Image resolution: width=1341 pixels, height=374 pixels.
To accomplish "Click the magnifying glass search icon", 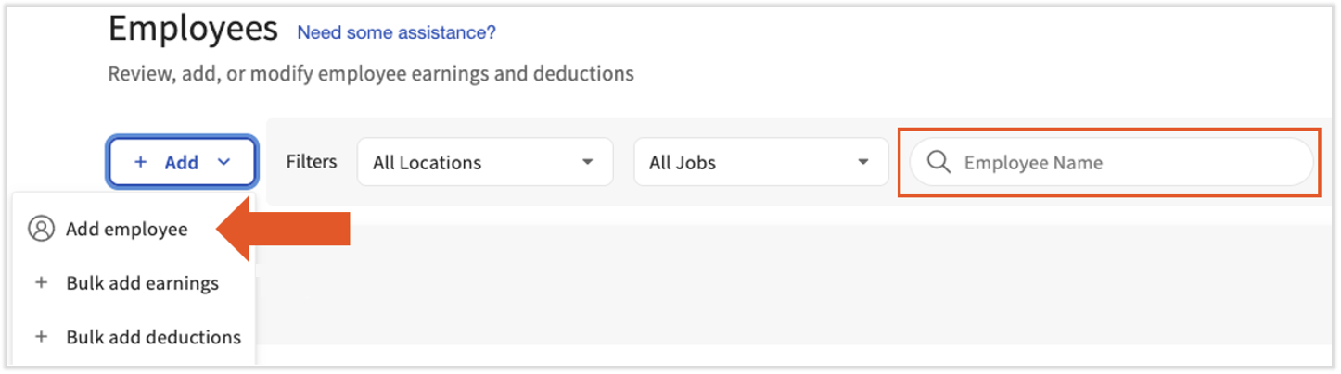I will 939,163.
